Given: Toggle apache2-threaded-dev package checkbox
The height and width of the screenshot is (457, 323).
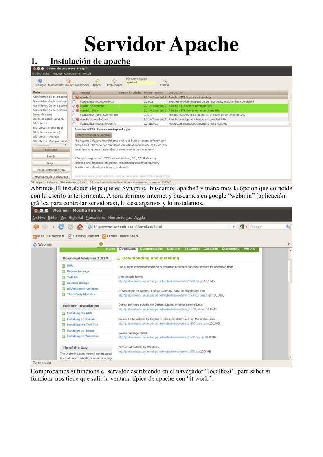Looking at the screenshot, I should click(74, 119).
